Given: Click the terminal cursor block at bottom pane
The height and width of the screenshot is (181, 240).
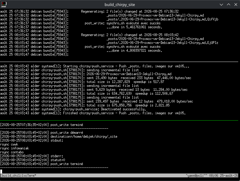Looking at the screenshot, I should pos(1,171).
